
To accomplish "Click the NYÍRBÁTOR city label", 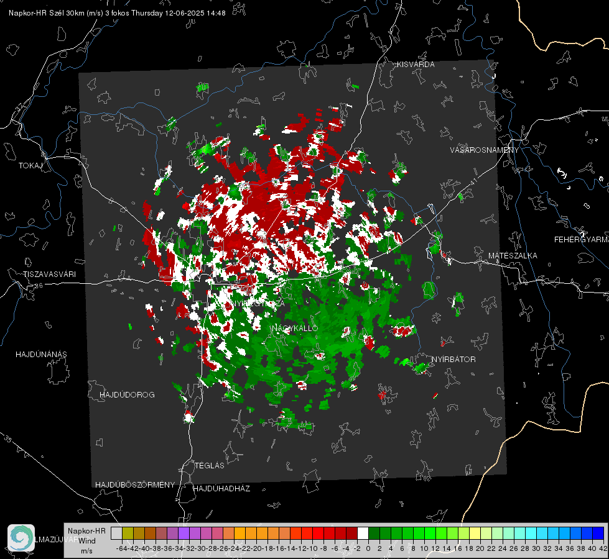I will pos(453,359).
